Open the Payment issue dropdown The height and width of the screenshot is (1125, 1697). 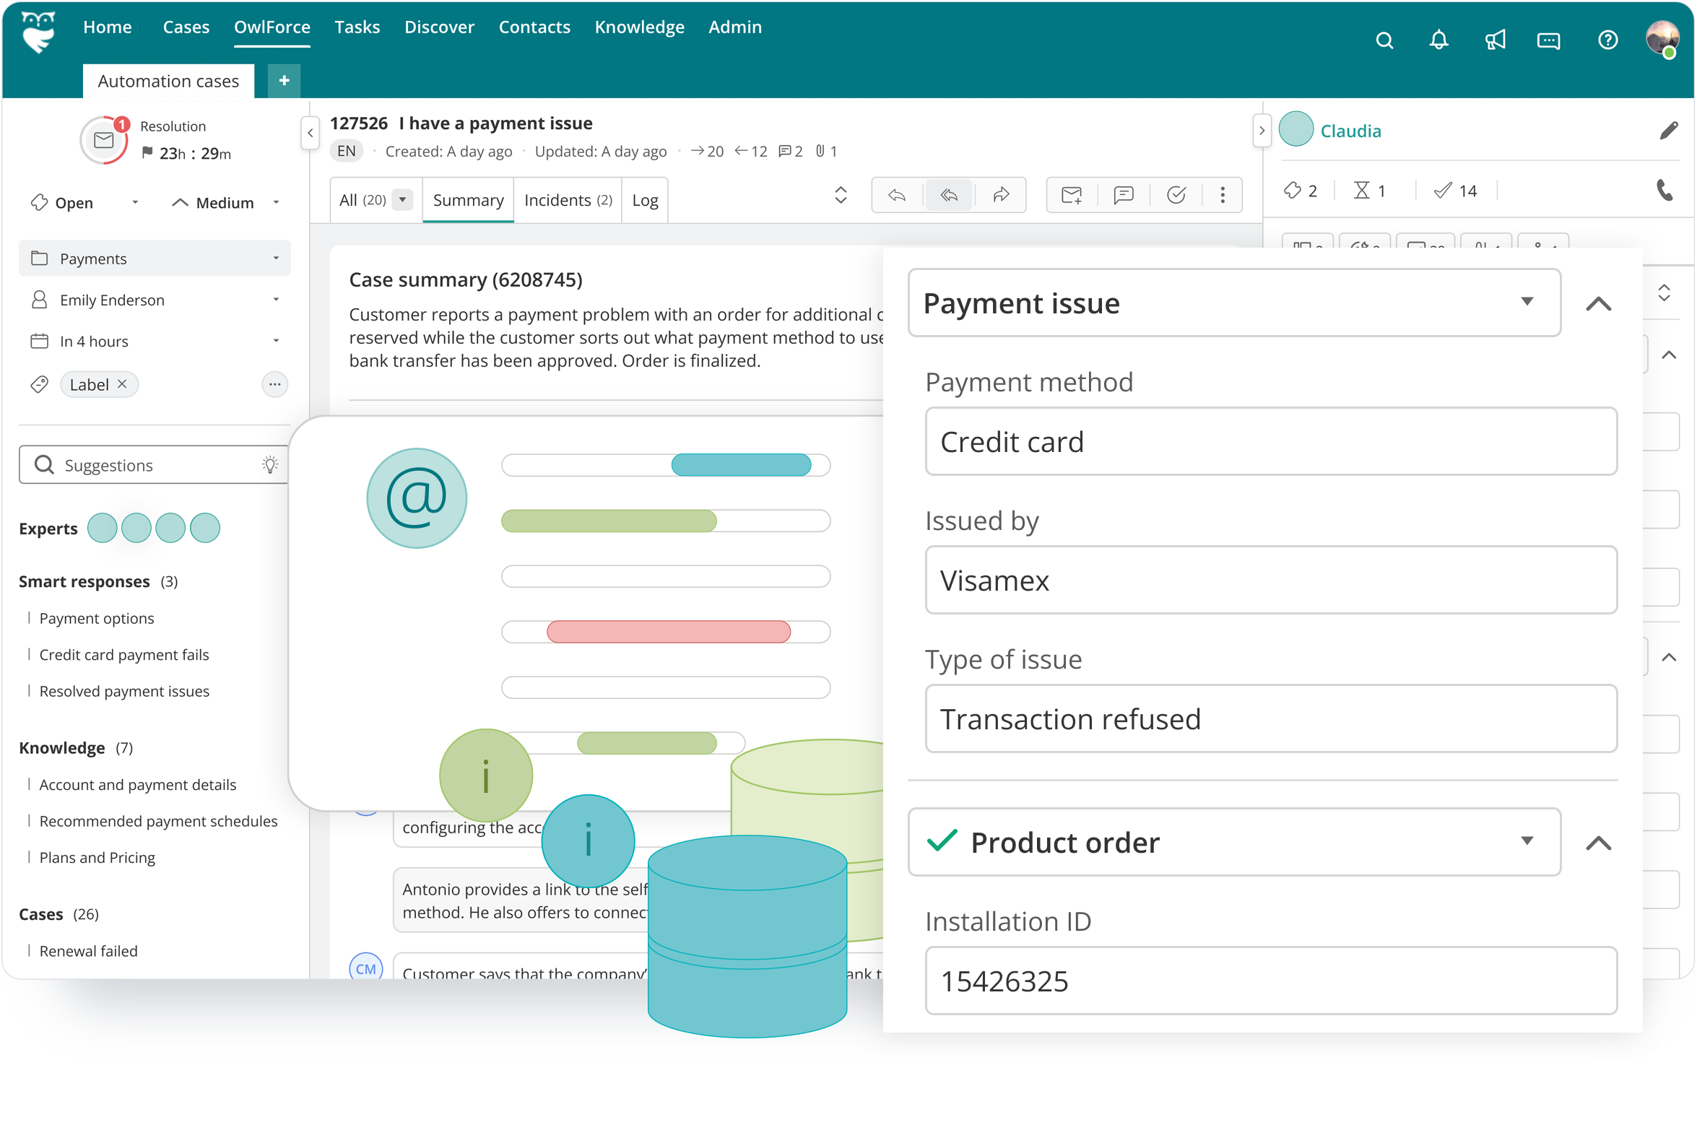pos(1527,303)
